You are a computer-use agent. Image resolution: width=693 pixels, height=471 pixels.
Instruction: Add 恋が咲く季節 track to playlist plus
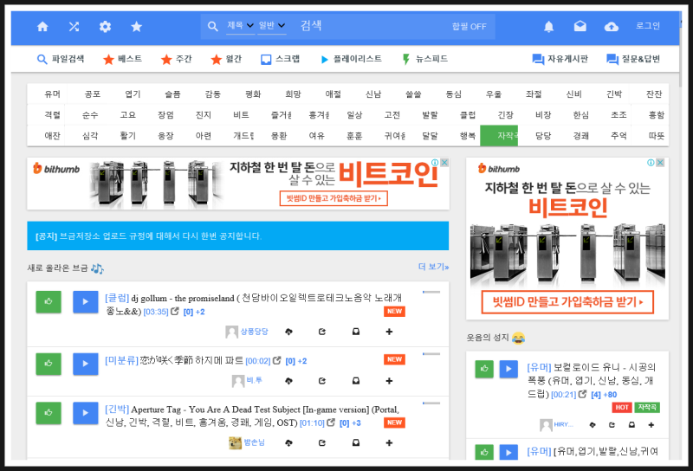click(389, 381)
